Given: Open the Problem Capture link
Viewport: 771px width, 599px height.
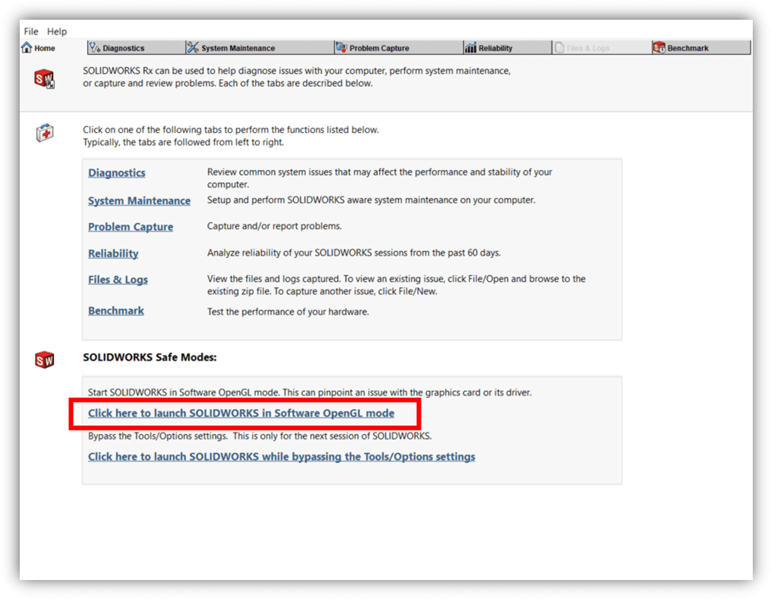Looking at the screenshot, I should (x=130, y=227).
